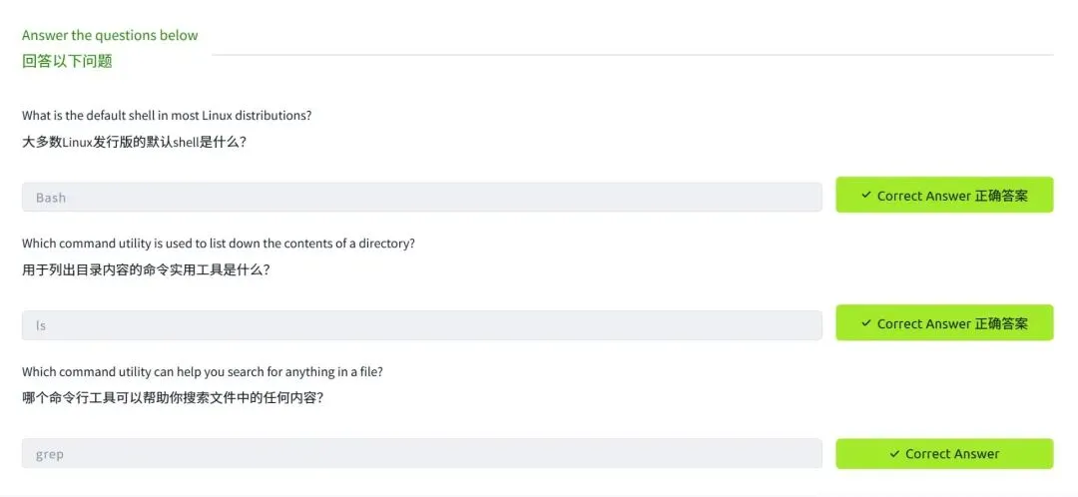Click the Chinese text about 搜索文件中的任何内容
Screen dimensions: 1078x497
pyautogui.click(x=173, y=398)
